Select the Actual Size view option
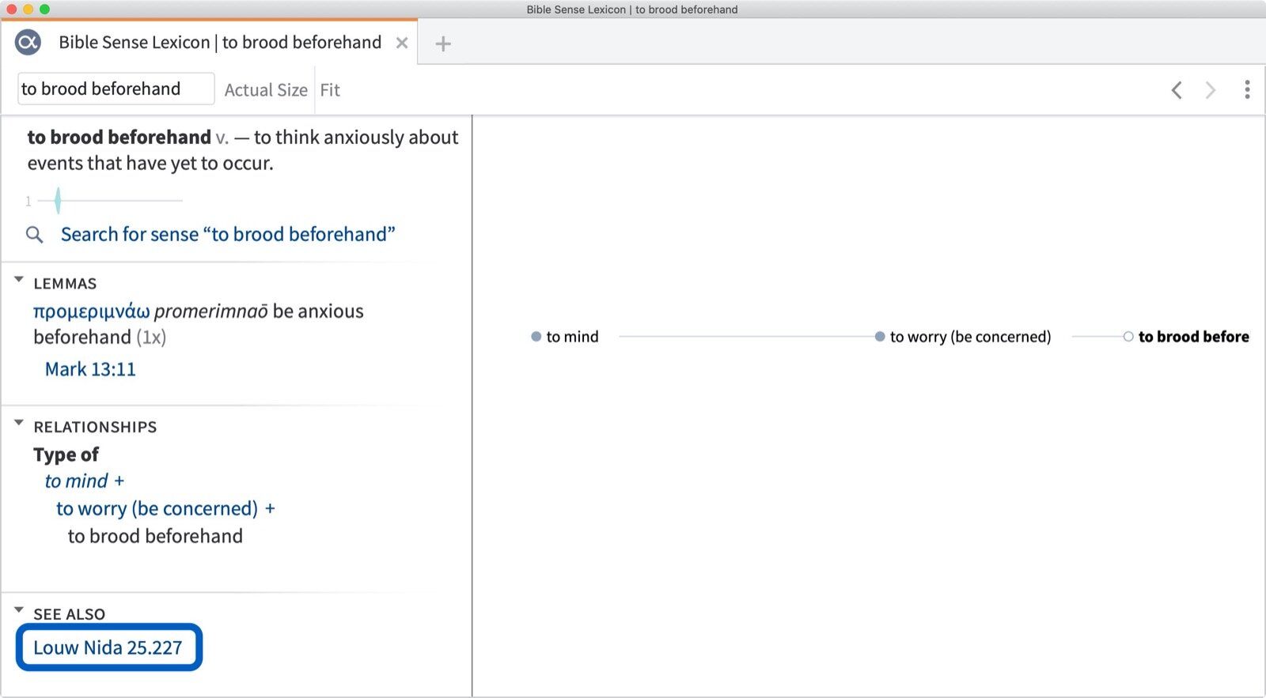The height and width of the screenshot is (698, 1266). point(266,90)
